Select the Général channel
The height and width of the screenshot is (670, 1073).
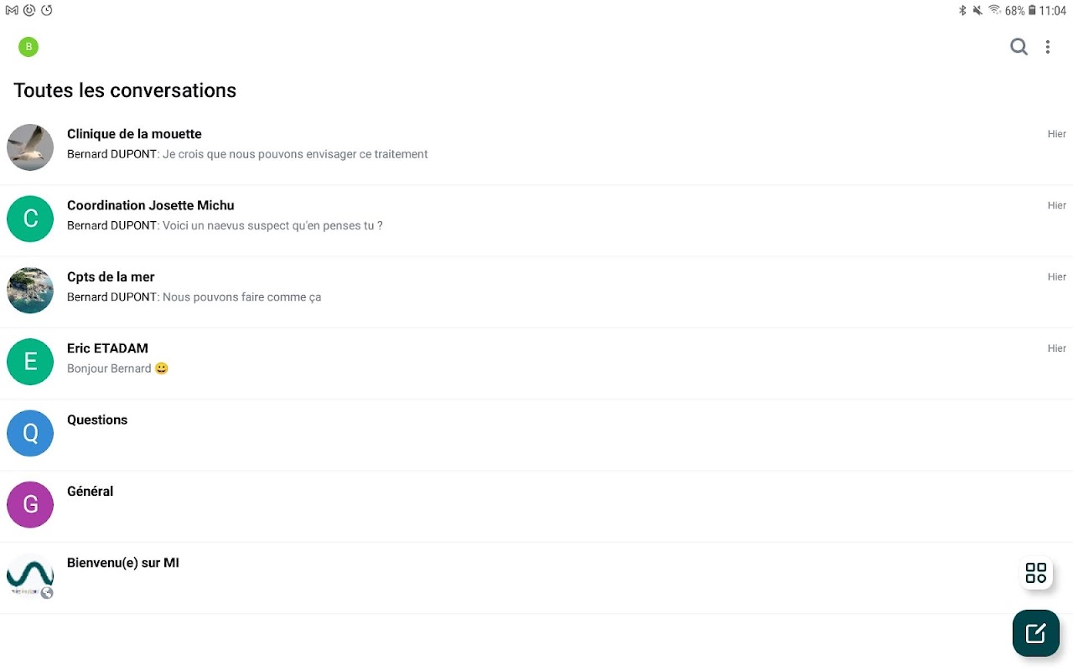(x=90, y=492)
